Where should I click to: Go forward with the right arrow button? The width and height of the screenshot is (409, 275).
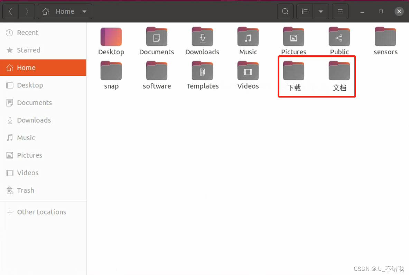[x=27, y=11]
